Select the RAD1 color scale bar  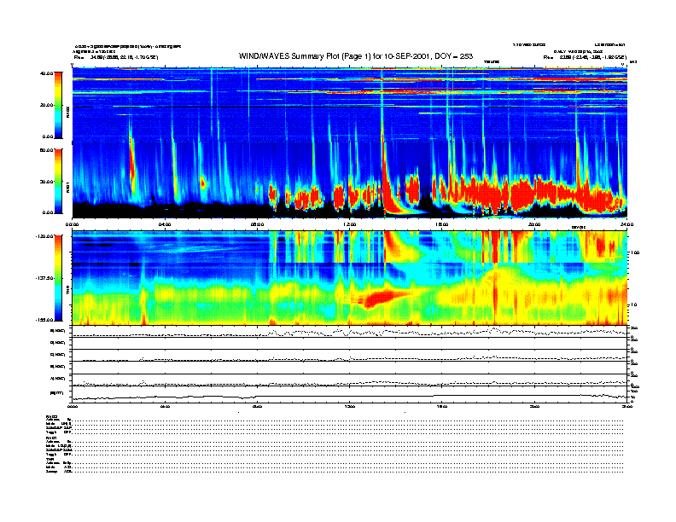point(58,181)
